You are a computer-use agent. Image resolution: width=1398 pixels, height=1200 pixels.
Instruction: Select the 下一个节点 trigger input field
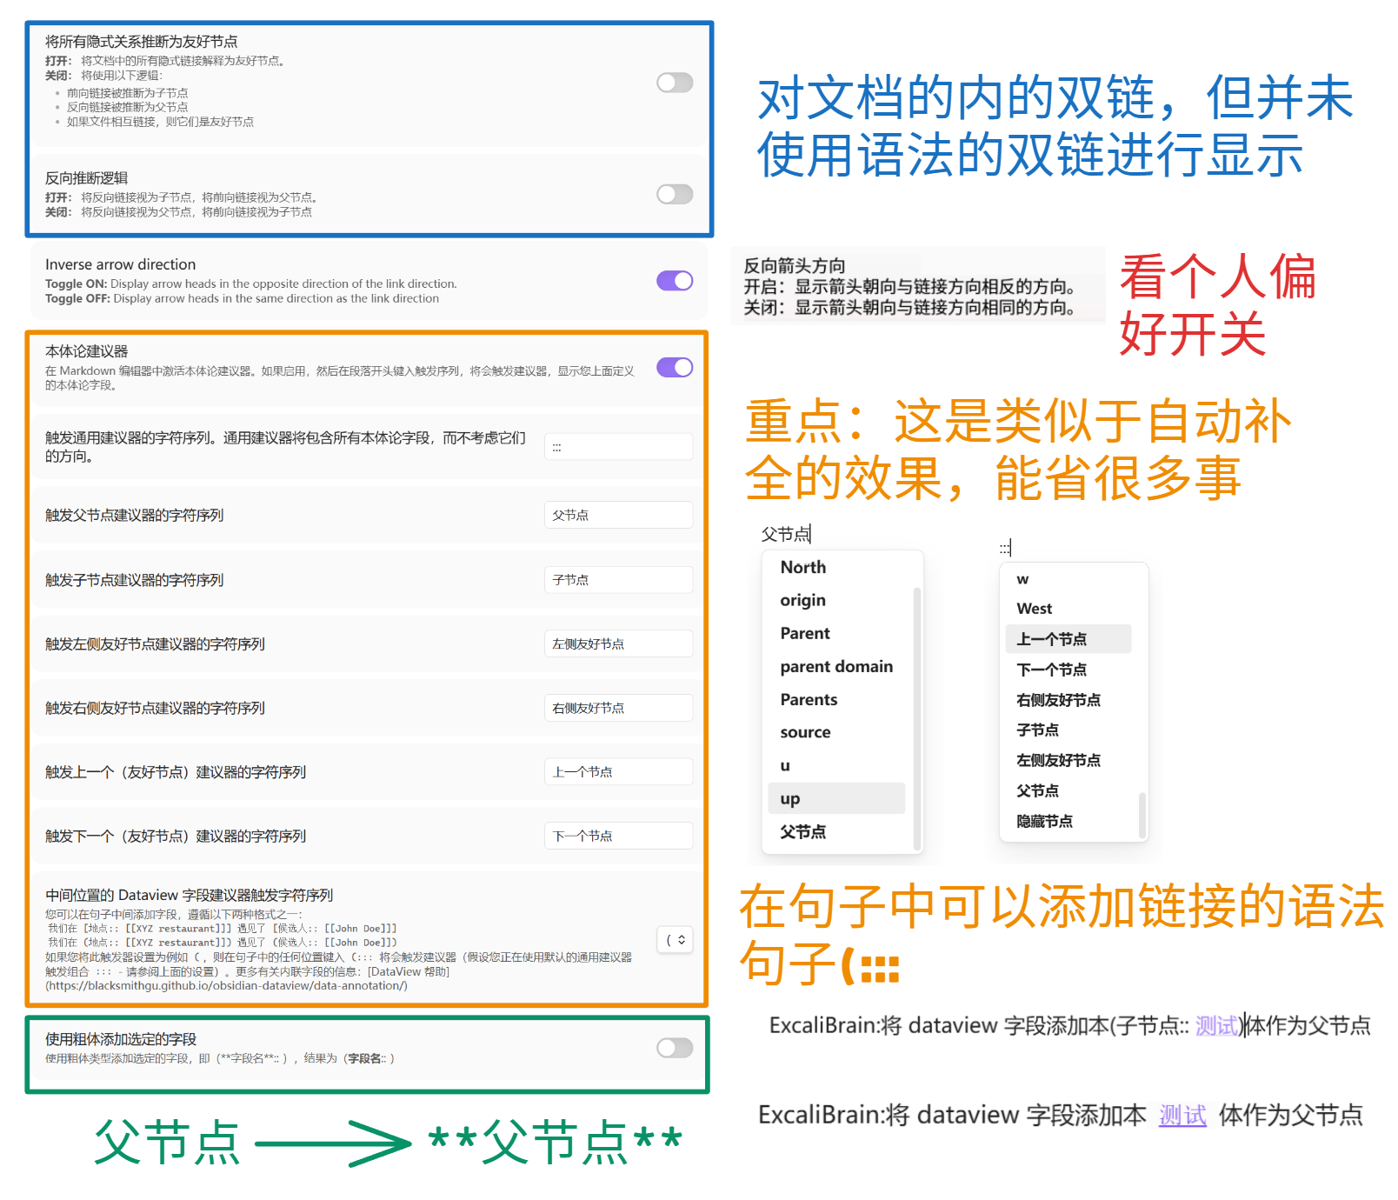pyautogui.click(x=618, y=837)
